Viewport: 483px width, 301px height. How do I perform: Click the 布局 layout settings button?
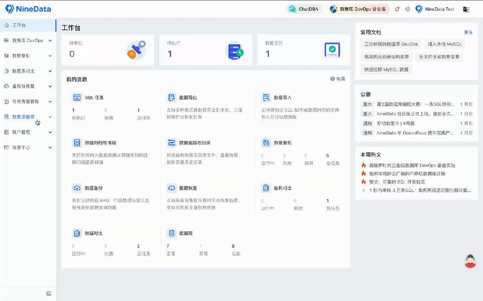tap(338, 79)
